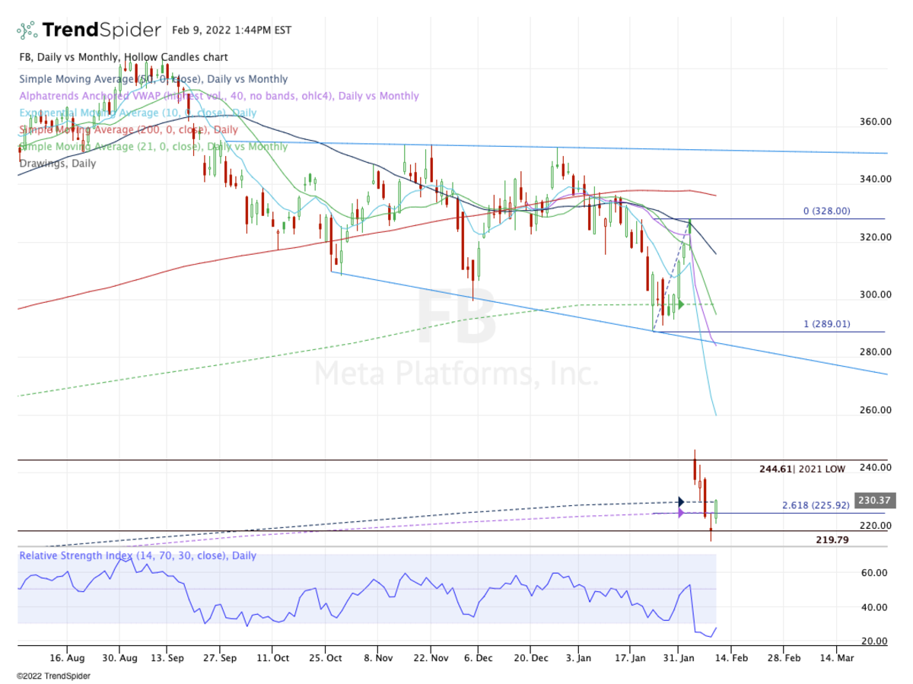Click the '1 (289.01)' Fibonacci level label

827,323
